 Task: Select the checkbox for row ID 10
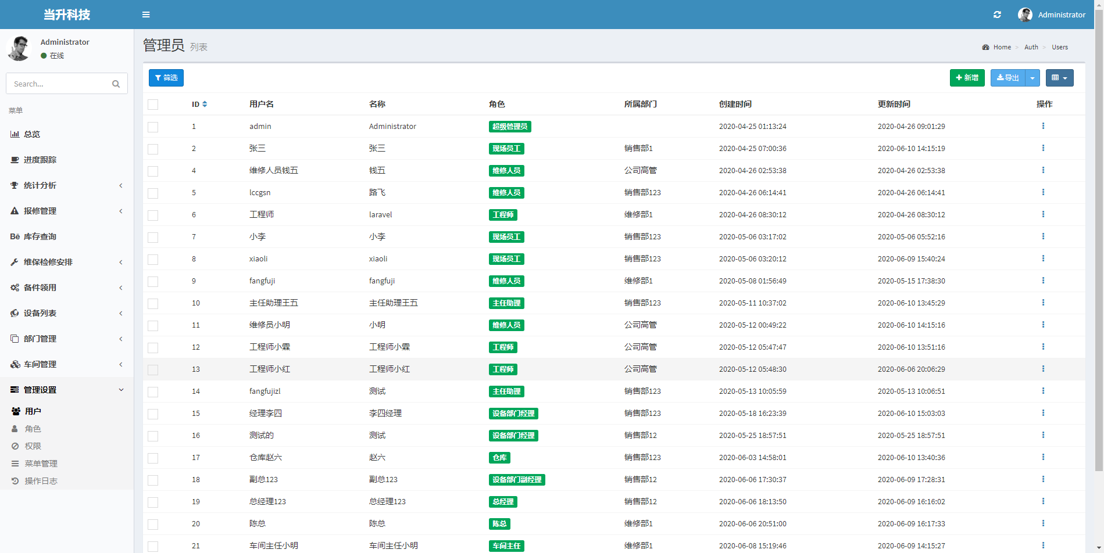[153, 303]
